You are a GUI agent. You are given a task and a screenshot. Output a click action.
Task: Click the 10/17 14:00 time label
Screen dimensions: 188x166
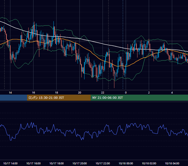pyautogui.click(x=10, y=163)
